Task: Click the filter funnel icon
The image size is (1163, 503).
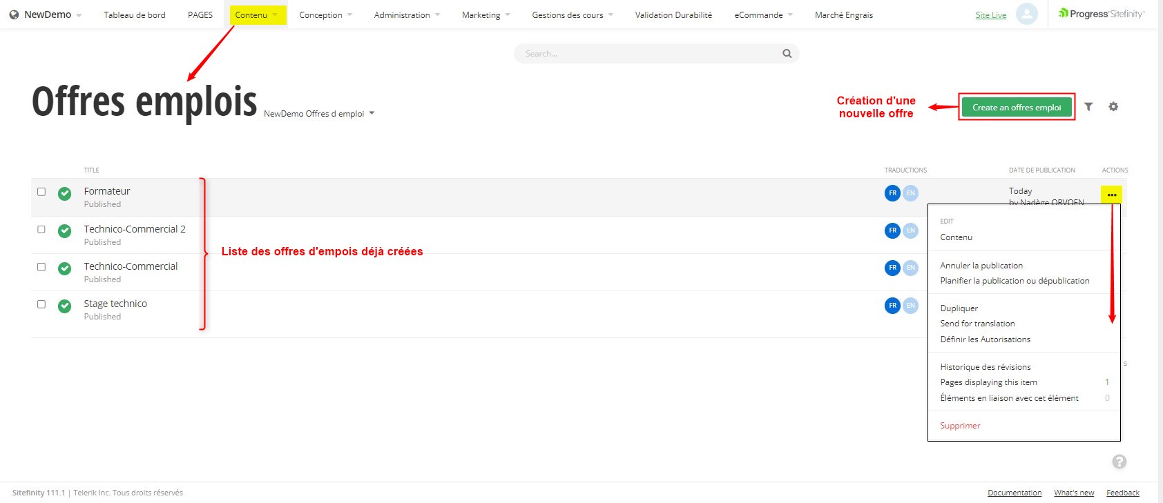Action: (x=1088, y=107)
